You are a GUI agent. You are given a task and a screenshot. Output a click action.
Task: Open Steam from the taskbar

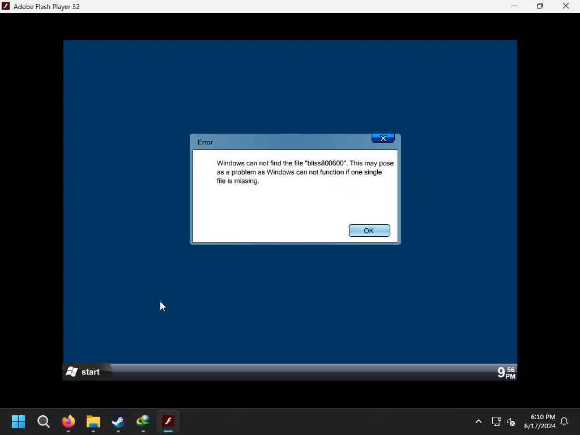tap(118, 421)
